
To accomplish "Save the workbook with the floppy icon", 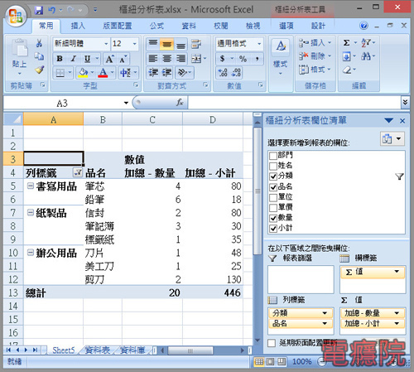I will (39, 11).
